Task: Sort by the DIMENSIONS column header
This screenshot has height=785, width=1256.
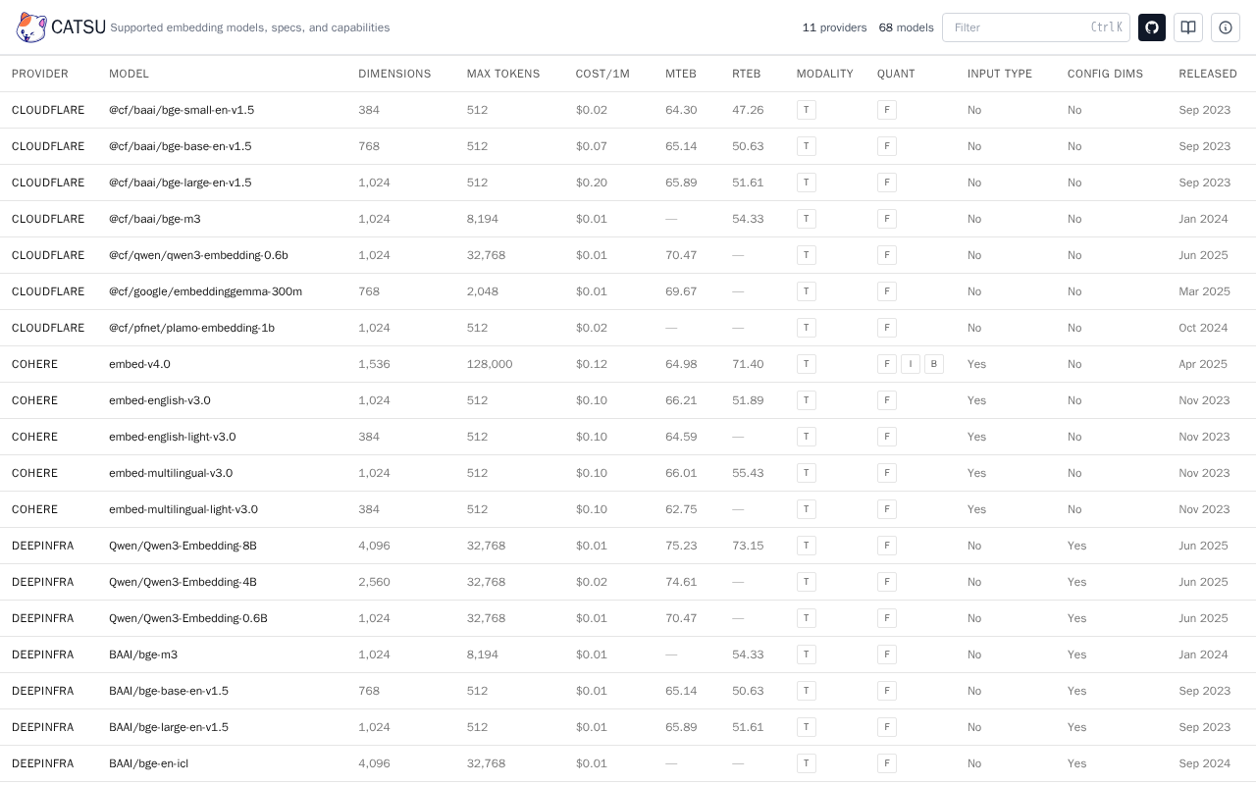Action: point(394,74)
